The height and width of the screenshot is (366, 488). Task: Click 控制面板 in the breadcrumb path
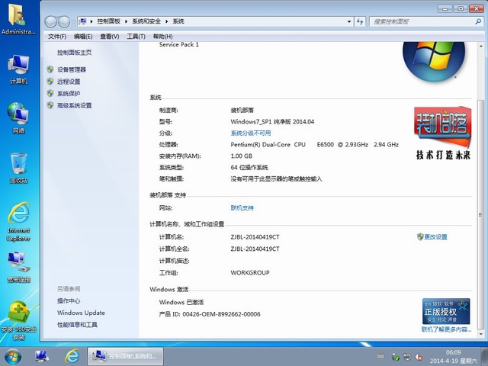(108, 21)
